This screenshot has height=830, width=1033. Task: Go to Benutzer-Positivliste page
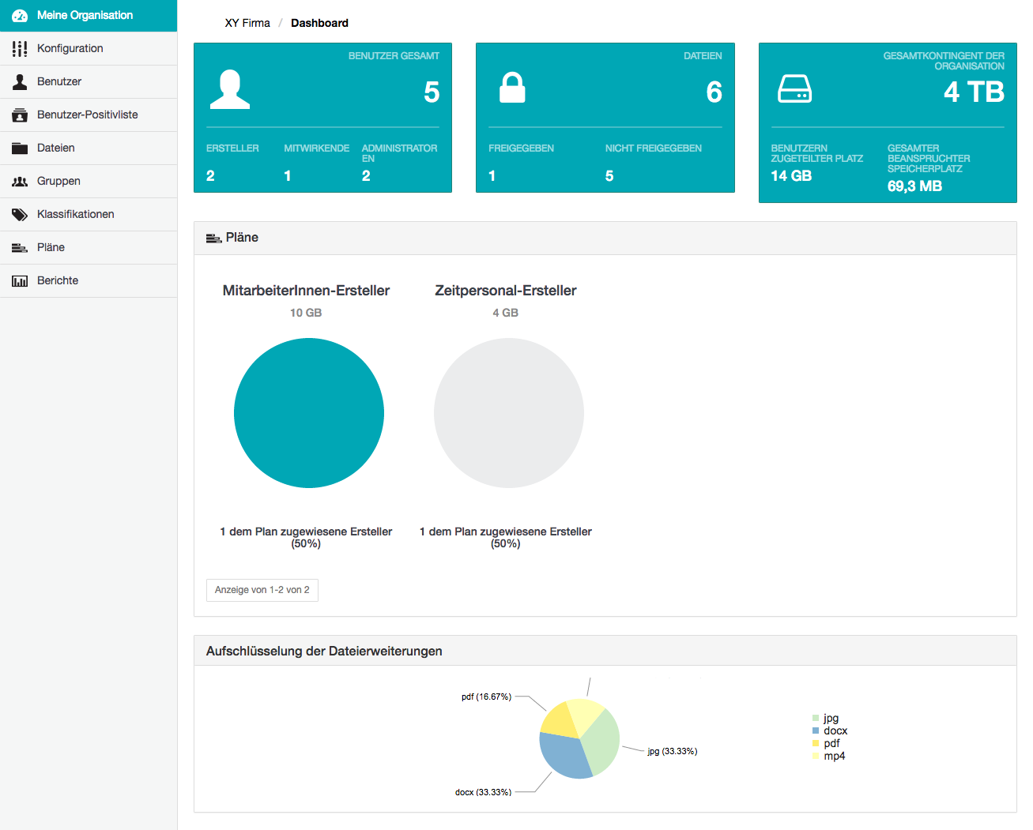pos(89,115)
